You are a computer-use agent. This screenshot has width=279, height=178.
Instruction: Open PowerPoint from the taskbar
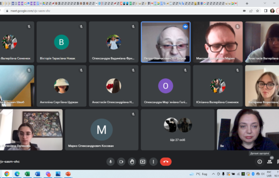pos(68,174)
